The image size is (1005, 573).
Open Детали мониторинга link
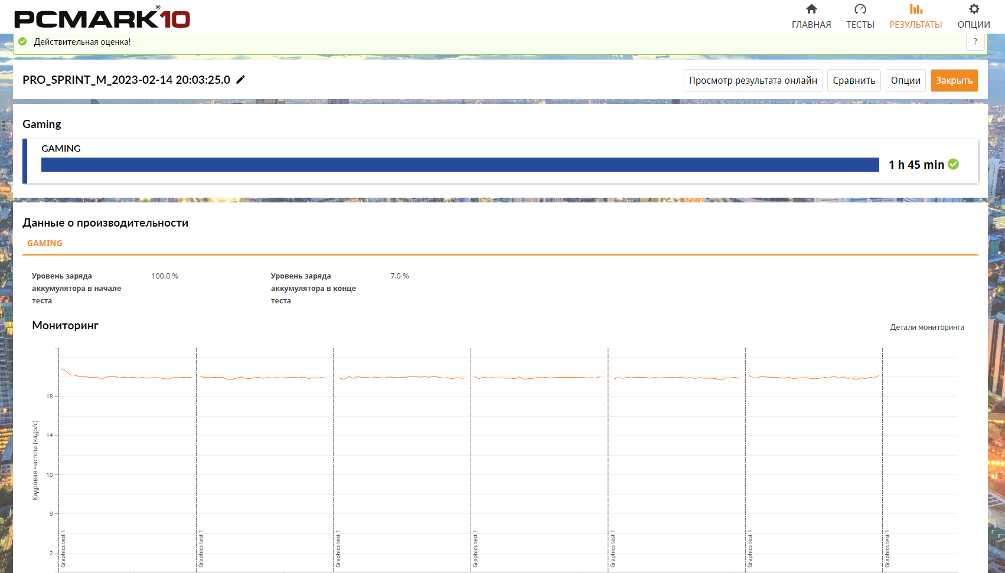tap(926, 328)
